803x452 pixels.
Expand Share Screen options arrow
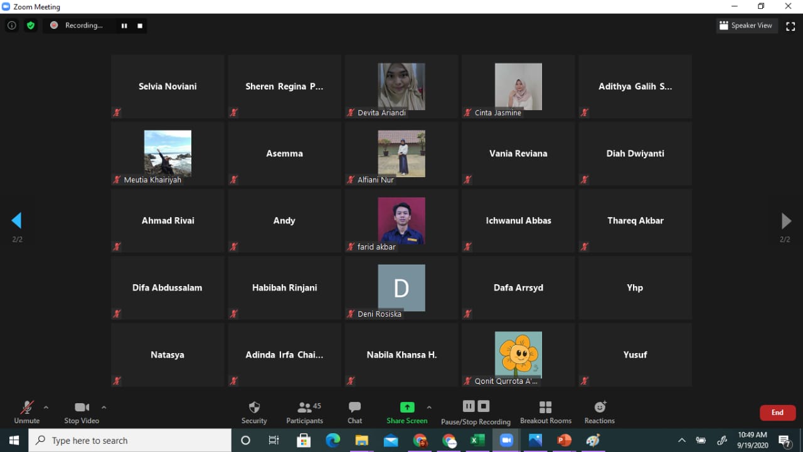click(429, 408)
